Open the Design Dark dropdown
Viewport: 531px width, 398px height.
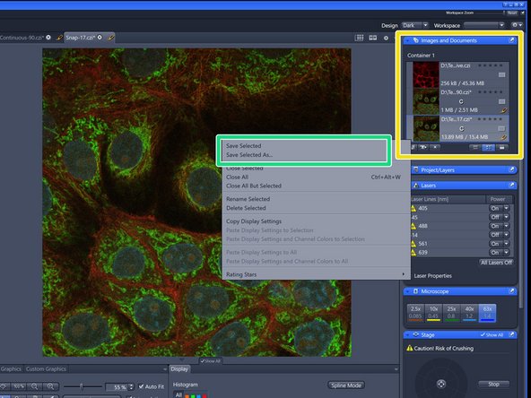tap(414, 25)
